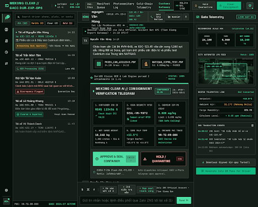Image resolution: width=258 pixels, height=207 pixels.
Task: Open the chat conversations sidebar icon
Action: point(7,18)
